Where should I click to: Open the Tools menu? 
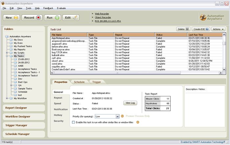pos(29,8)
